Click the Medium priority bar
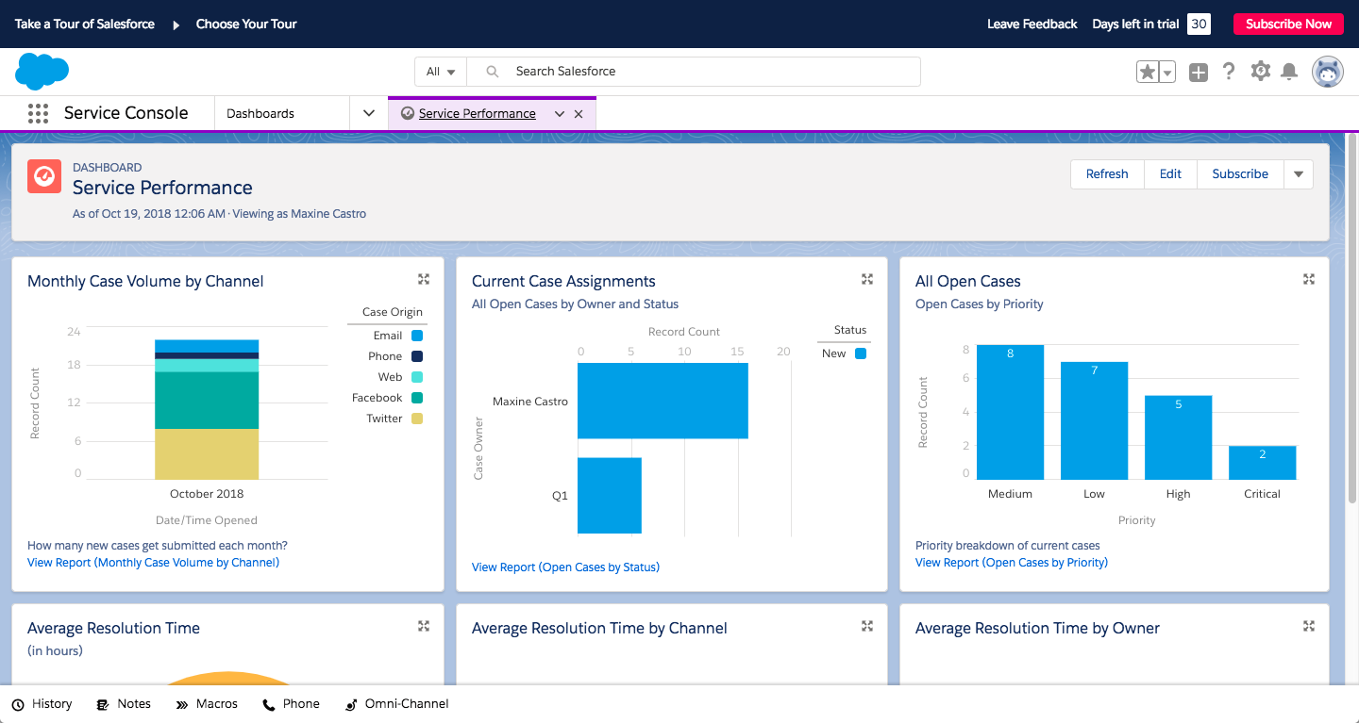 pyautogui.click(x=1010, y=412)
